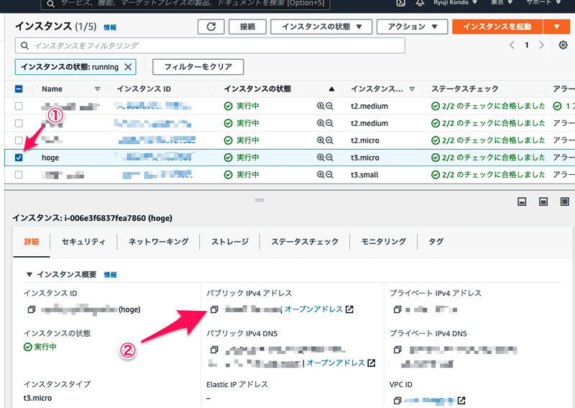Go to the next page of instances

tap(541, 45)
